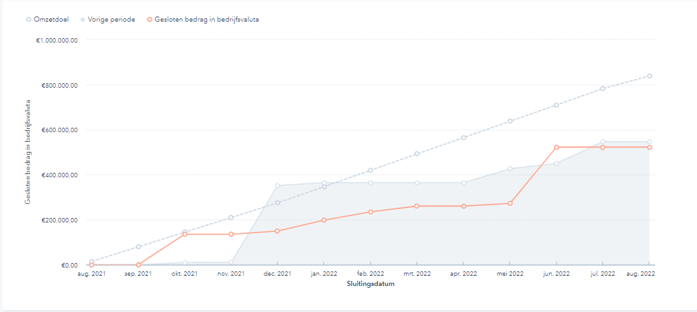The image size is (697, 312).
Task: Click the y-axis value '€400.000,00'
Action: (x=60, y=175)
